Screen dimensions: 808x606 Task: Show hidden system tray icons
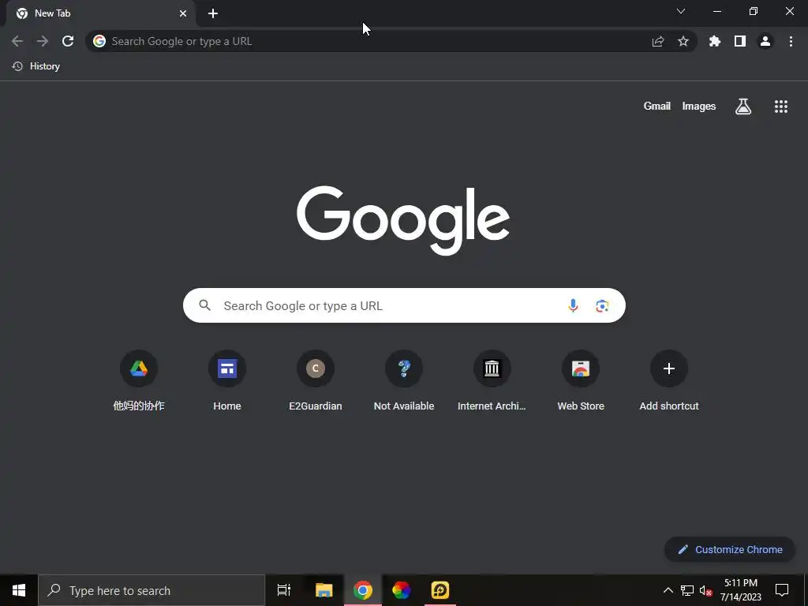click(x=668, y=590)
